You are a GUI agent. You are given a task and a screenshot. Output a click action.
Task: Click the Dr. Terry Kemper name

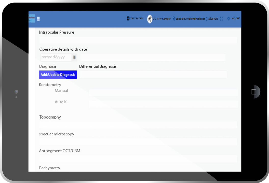pos(162,19)
